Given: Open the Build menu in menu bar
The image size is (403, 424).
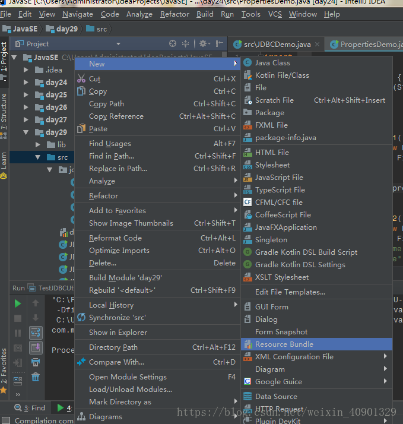Looking at the screenshot, I should click(x=205, y=14).
